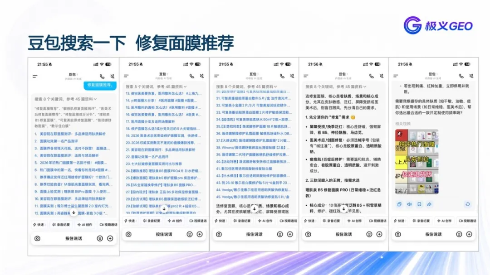Screen dimensions: 490x275
Task: Tap the read-aloud speaker icon below the 相关视频 thumbnail
Action: (409, 204)
